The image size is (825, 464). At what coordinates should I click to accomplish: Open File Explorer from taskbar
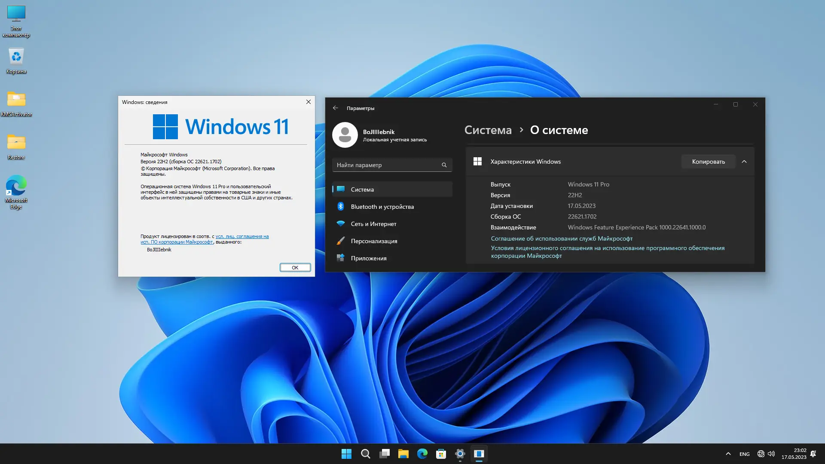[x=403, y=454]
